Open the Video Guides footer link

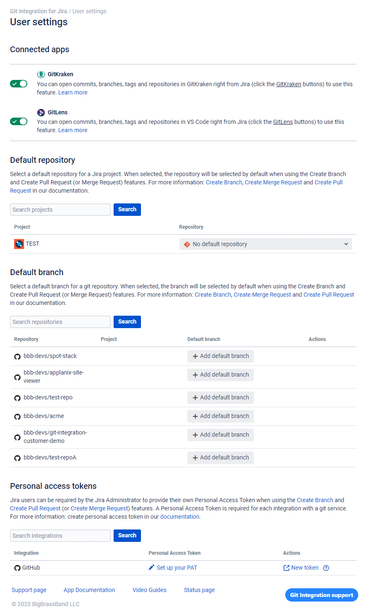(x=150, y=590)
